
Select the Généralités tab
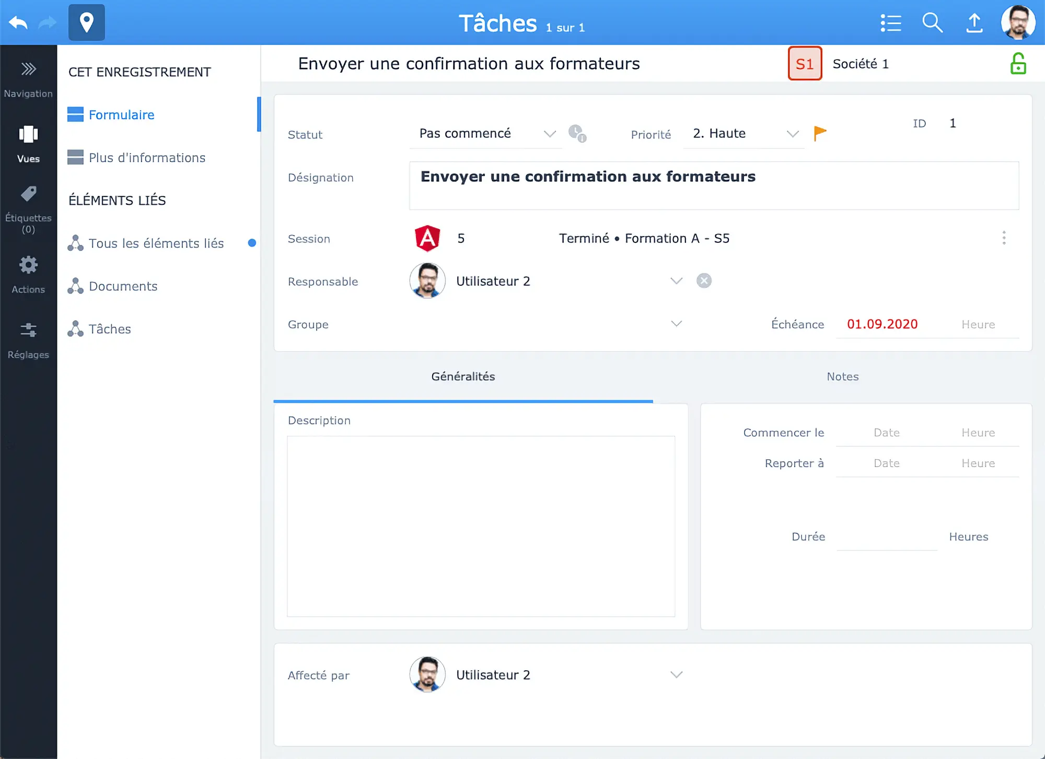coord(462,376)
